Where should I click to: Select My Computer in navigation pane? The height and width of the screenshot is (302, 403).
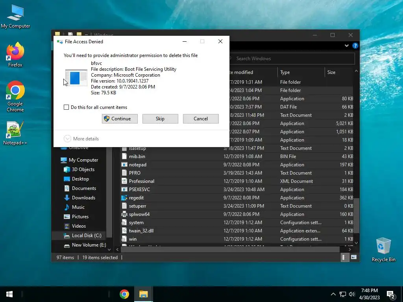point(79,160)
